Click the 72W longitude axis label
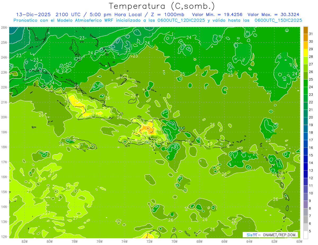The width and height of the screenshot is (318, 245). click(149, 242)
